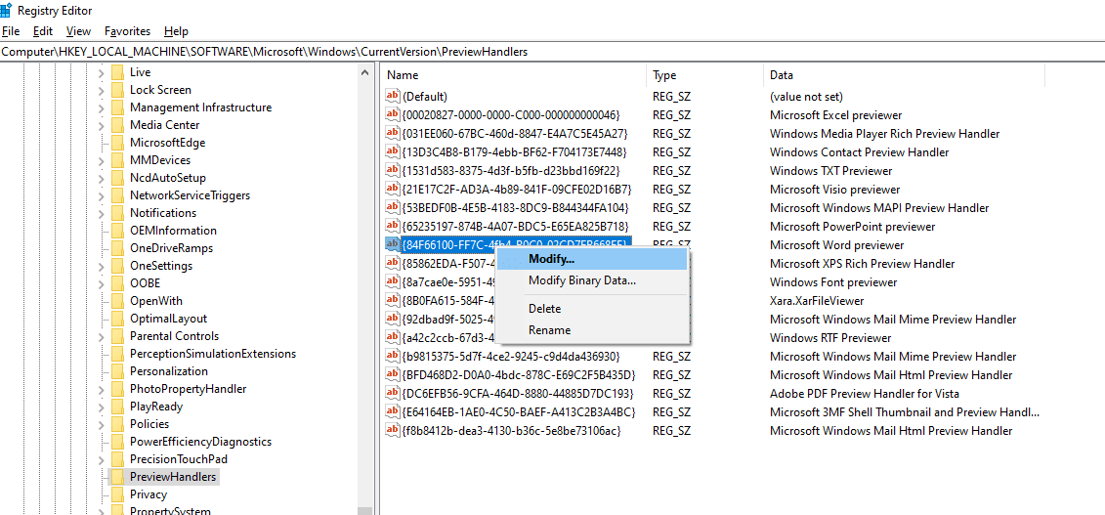Select the OEMInformation key
1105x515 pixels.
pos(173,231)
